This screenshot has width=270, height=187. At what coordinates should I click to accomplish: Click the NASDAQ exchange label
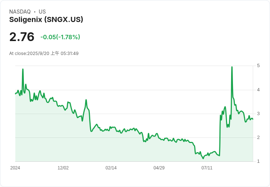[x=20, y=11]
